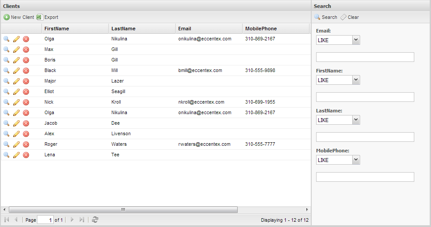Focus the FirstName search text field
Viewport: 431px width, 227px height.
click(365, 97)
